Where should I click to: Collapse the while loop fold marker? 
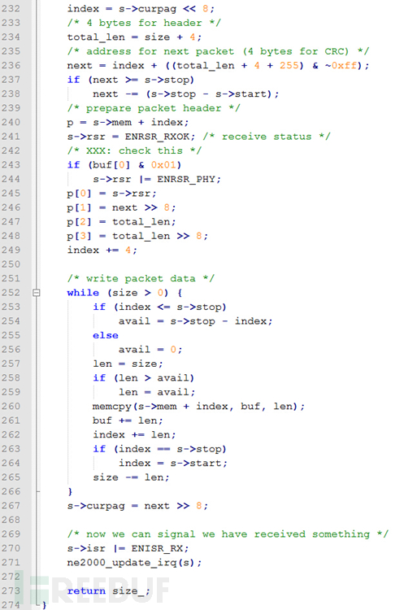(36, 293)
